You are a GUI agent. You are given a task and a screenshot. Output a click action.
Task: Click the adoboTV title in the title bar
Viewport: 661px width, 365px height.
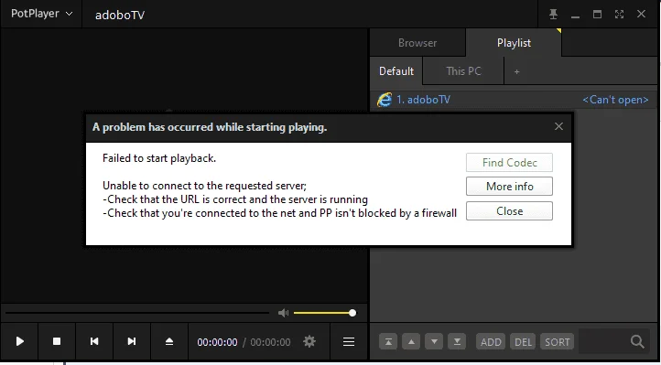click(120, 16)
